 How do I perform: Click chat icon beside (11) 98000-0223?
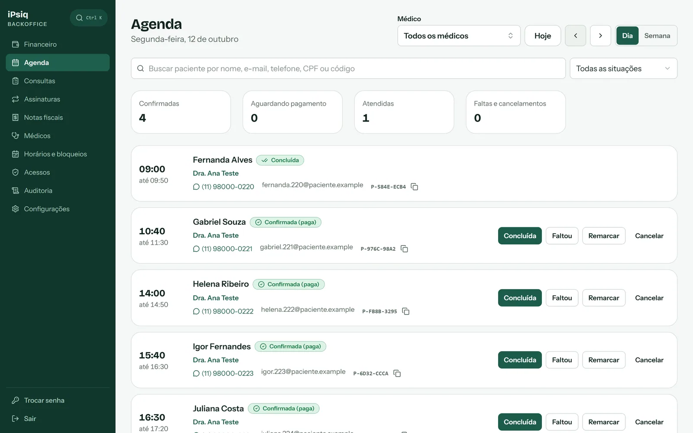tap(196, 373)
